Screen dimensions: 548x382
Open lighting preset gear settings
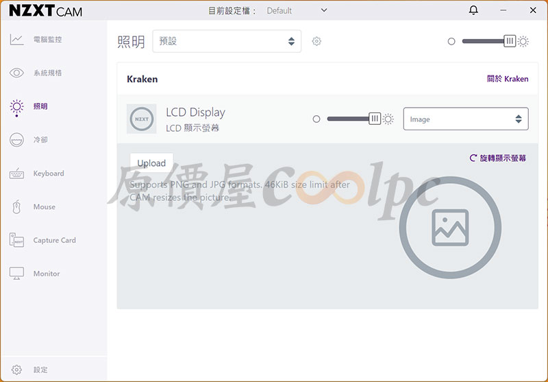click(316, 41)
